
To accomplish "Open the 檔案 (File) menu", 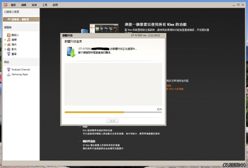I will pyautogui.click(x=13, y=5).
